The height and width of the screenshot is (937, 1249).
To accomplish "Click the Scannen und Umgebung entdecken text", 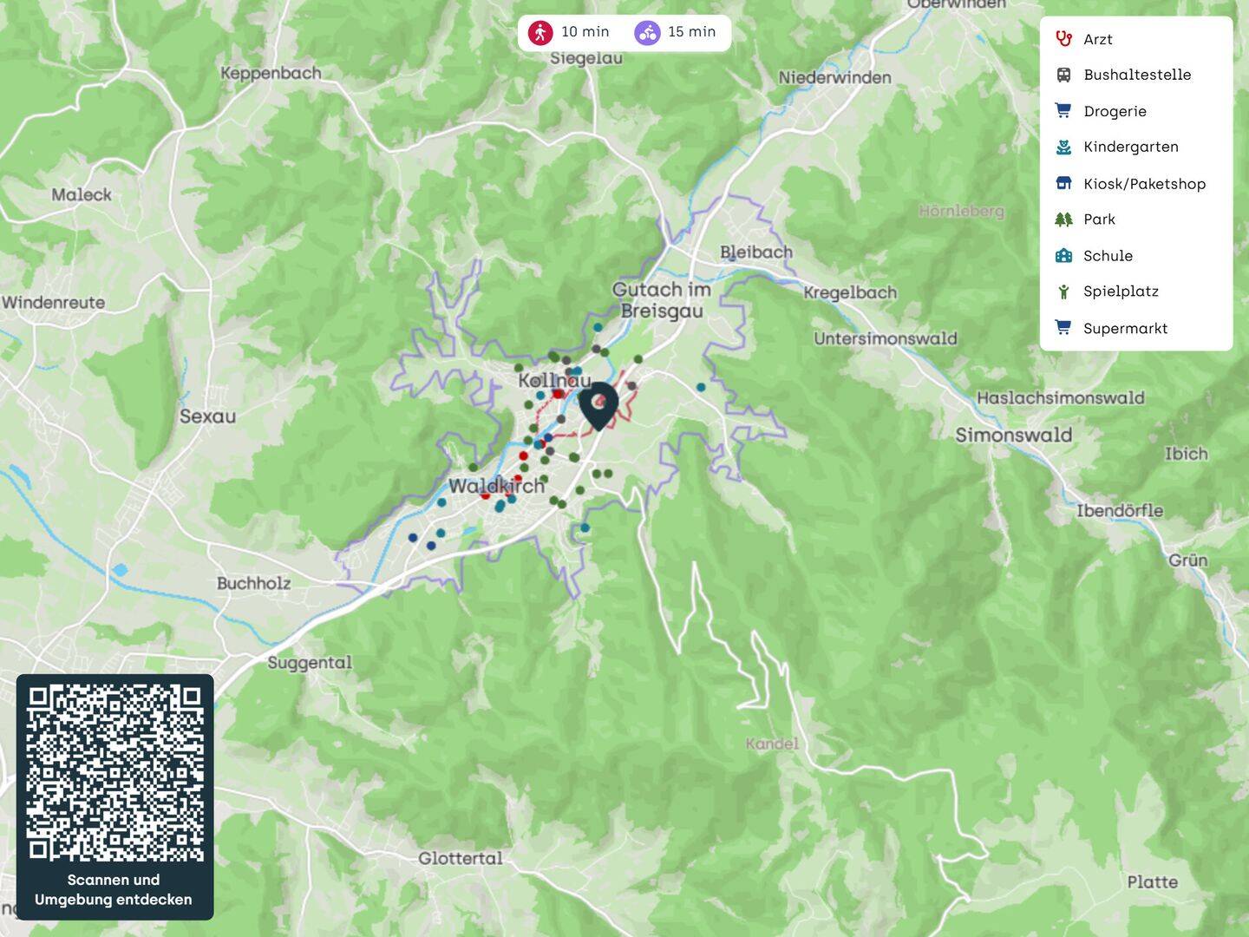I will [x=114, y=890].
